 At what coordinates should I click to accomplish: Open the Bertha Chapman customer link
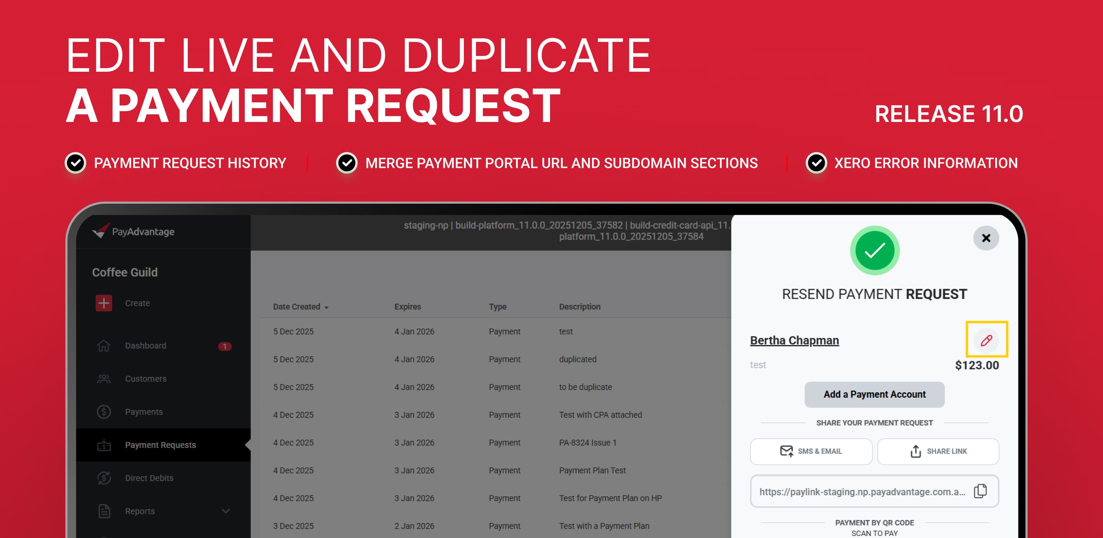(x=794, y=340)
